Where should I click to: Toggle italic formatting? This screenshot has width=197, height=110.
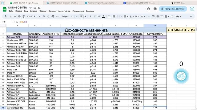pyautogui.click(x=95, y=16)
